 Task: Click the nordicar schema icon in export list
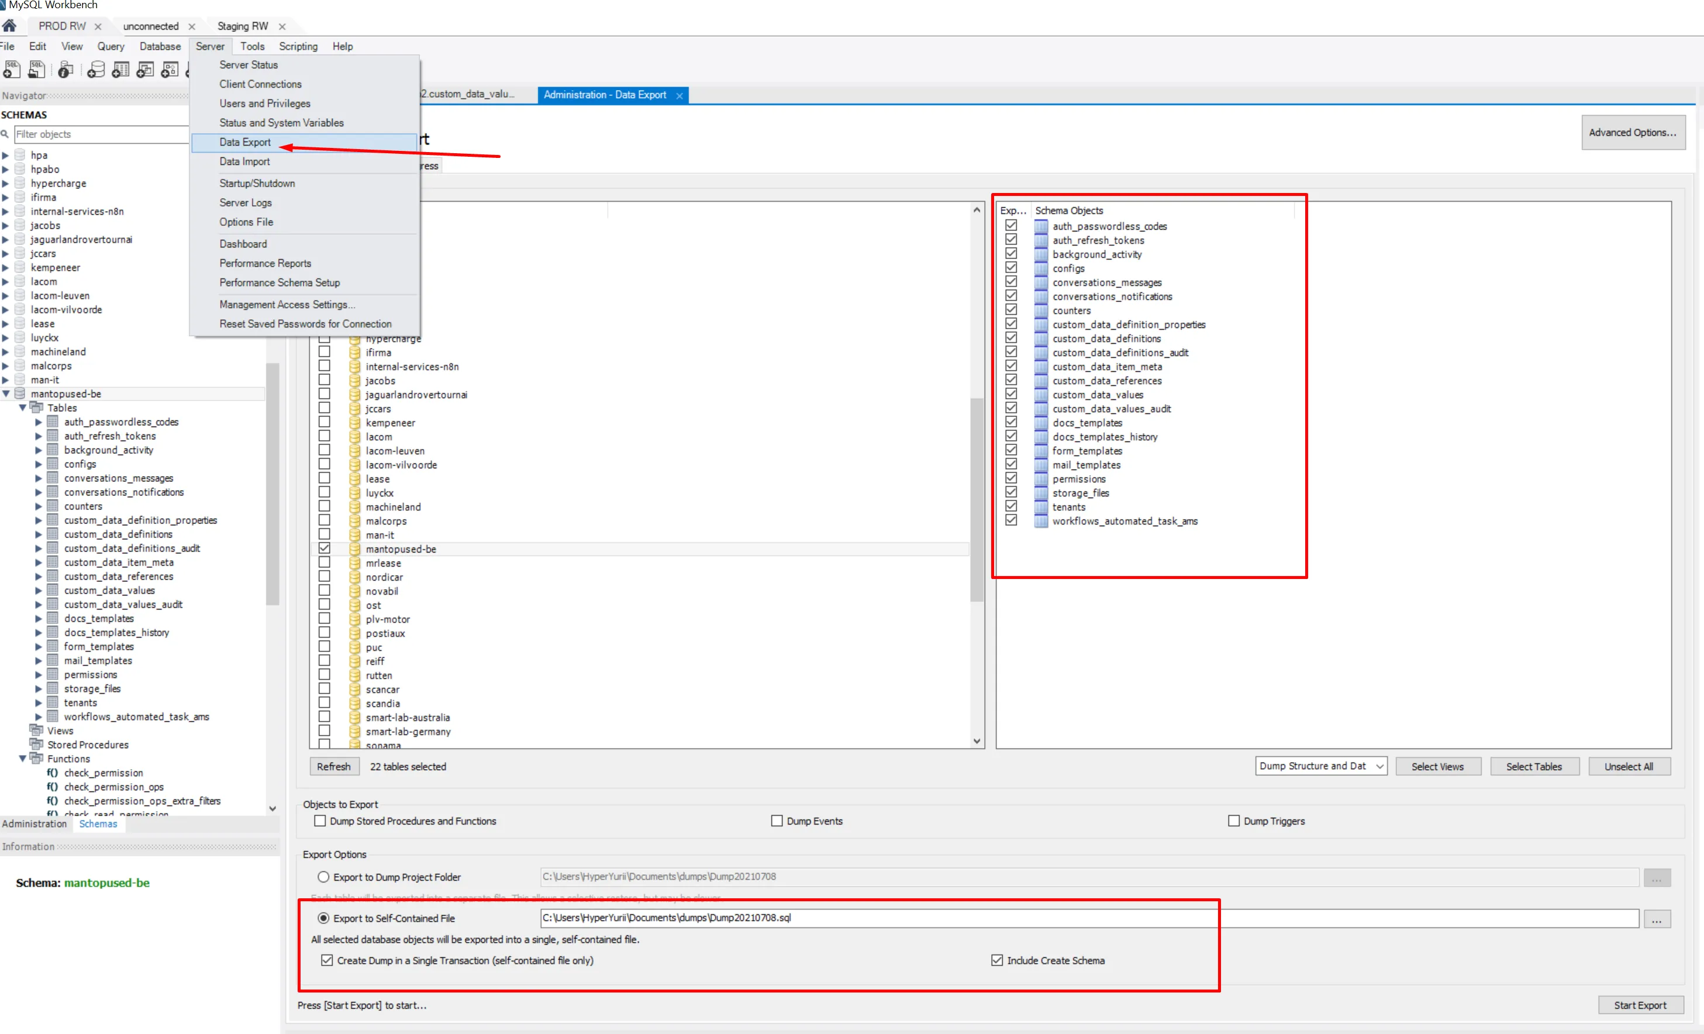coord(355,577)
